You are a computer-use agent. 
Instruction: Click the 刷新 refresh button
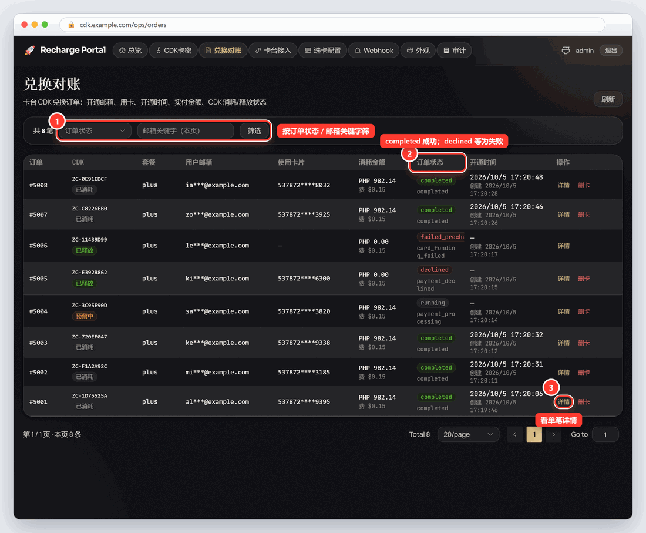click(x=608, y=99)
